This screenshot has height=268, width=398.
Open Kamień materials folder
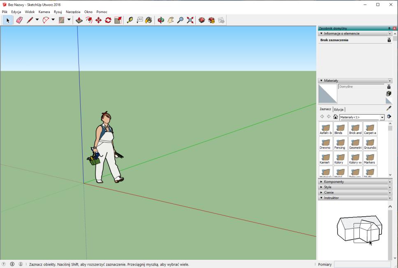click(x=326, y=158)
